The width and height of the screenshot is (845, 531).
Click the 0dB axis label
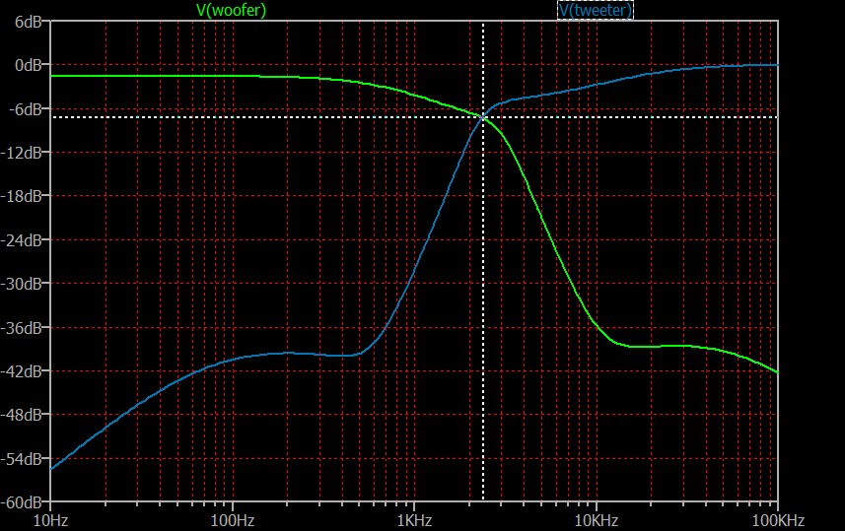click(x=29, y=66)
